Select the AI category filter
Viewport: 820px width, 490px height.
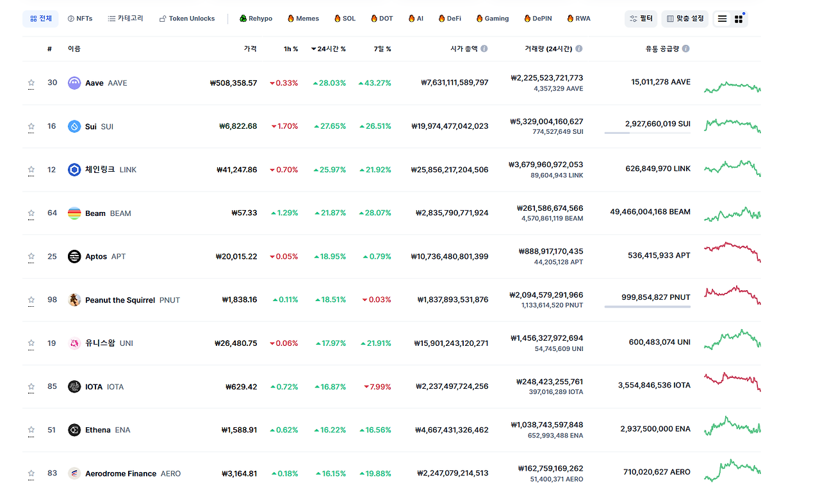click(x=416, y=19)
